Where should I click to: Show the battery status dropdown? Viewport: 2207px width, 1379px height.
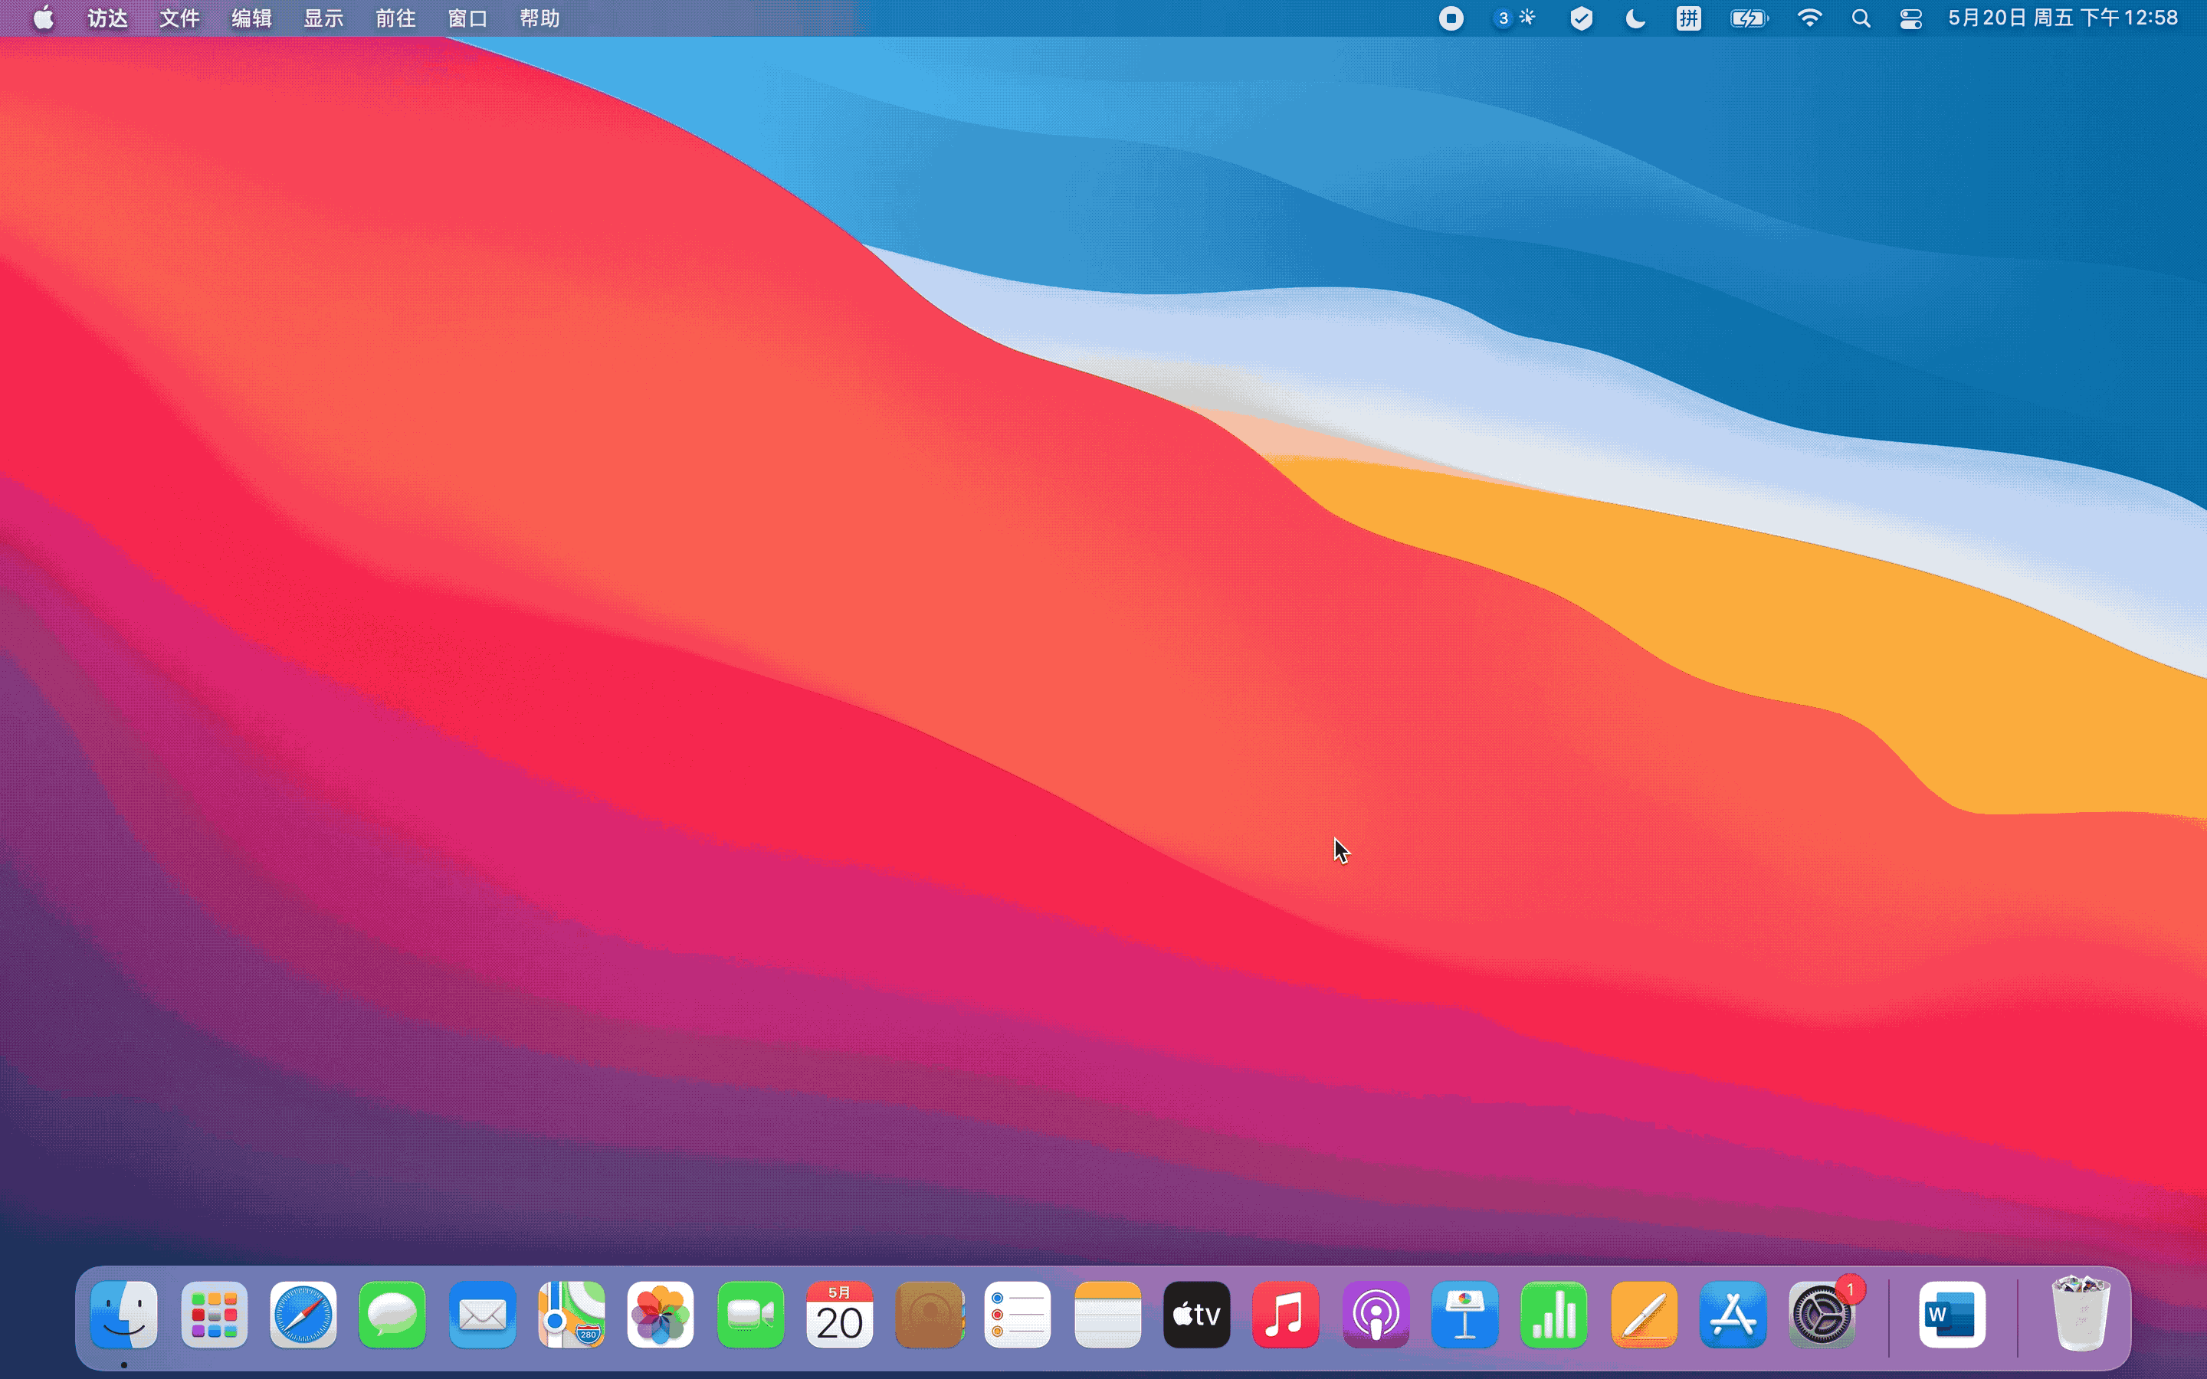1750,18
